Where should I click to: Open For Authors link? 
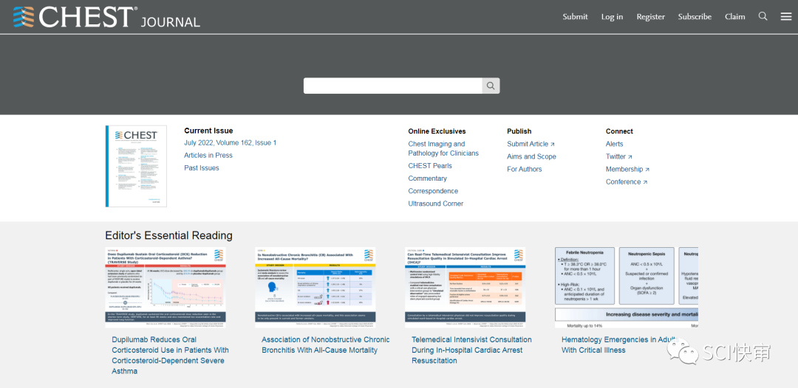click(x=524, y=169)
